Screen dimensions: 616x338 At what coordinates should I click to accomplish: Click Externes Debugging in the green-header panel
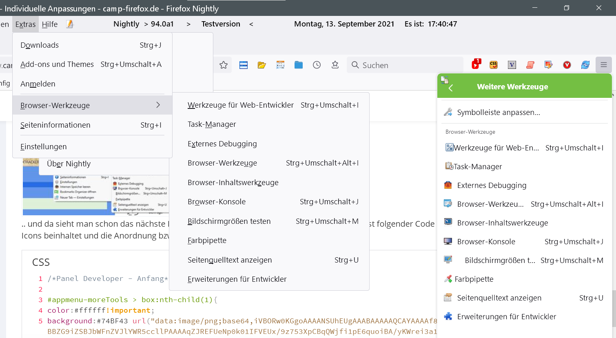[x=492, y=186]
